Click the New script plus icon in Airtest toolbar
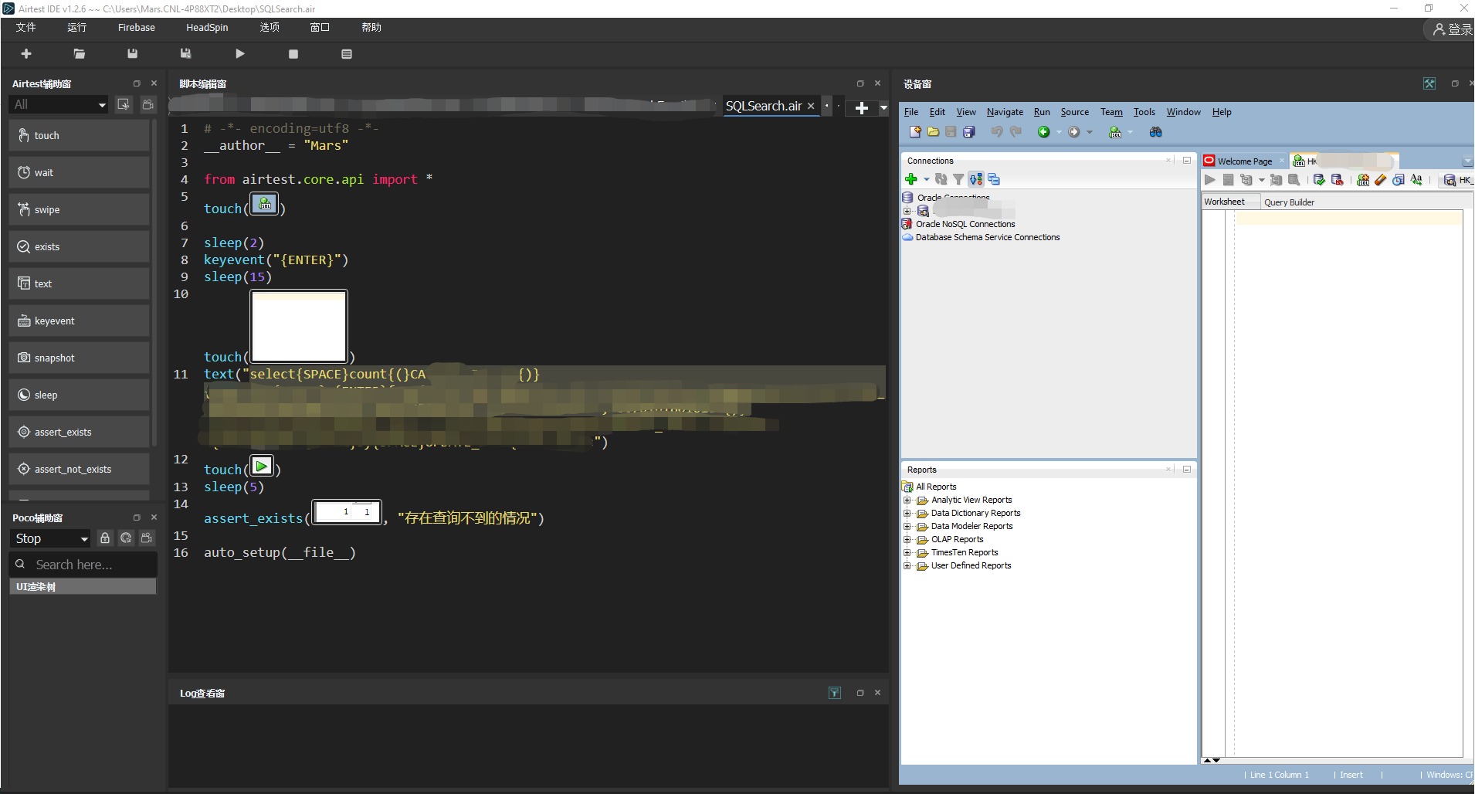 [x=26, y=53]
